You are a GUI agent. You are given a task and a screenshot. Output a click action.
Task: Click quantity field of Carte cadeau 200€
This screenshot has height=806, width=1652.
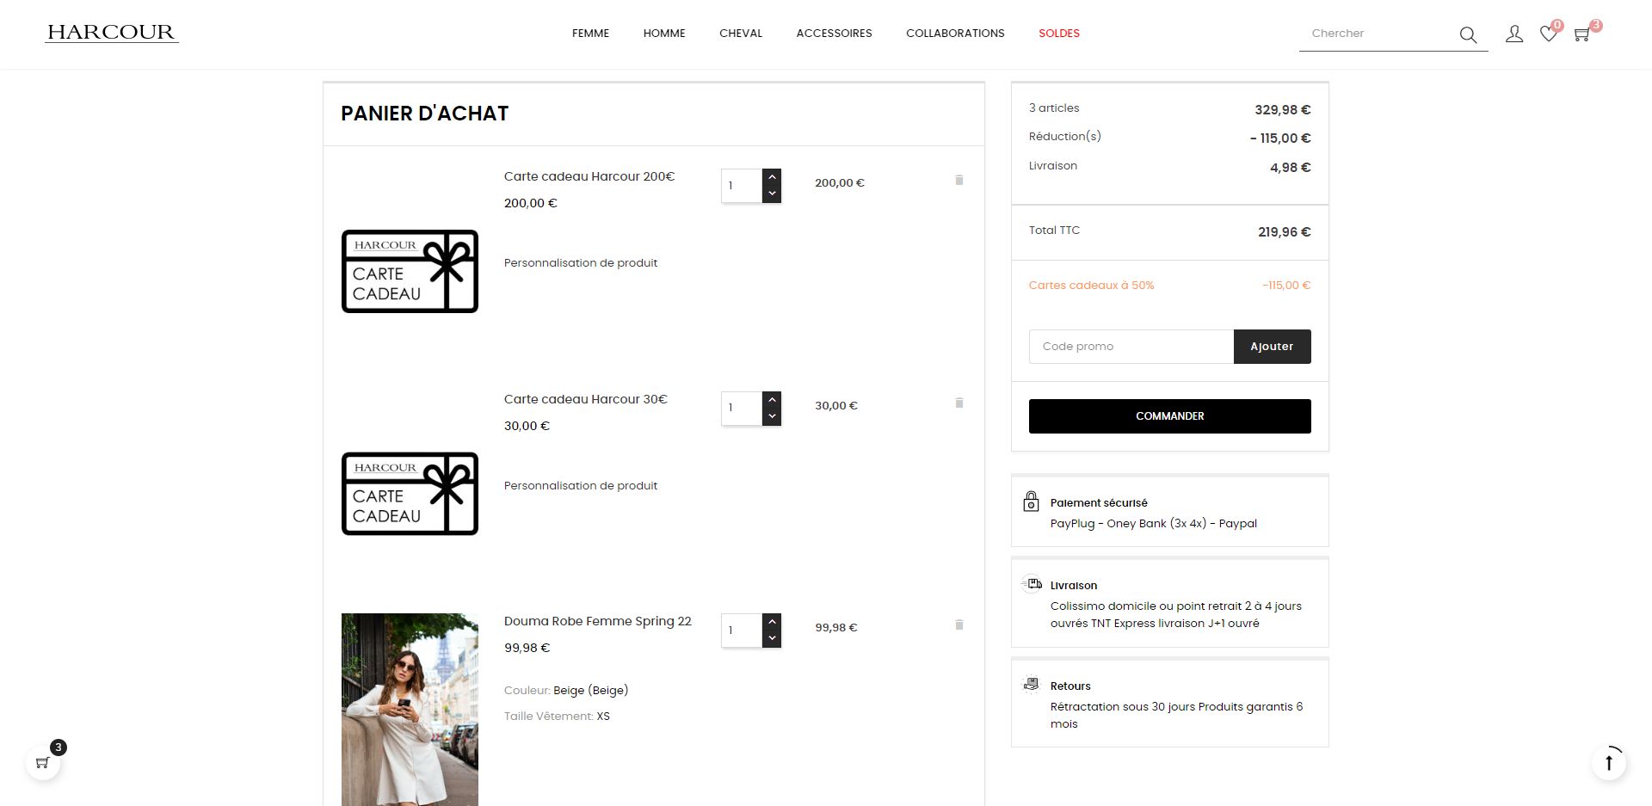pos(742,186)
